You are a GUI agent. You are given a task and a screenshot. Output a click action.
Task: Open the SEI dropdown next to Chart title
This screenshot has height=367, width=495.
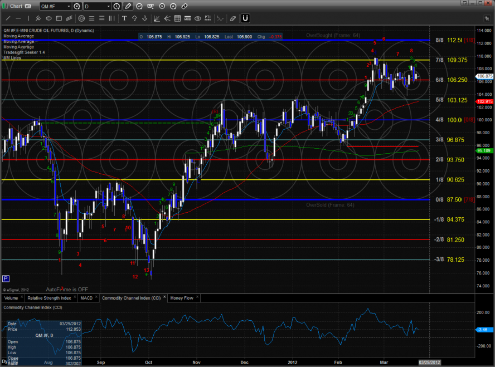28,6
